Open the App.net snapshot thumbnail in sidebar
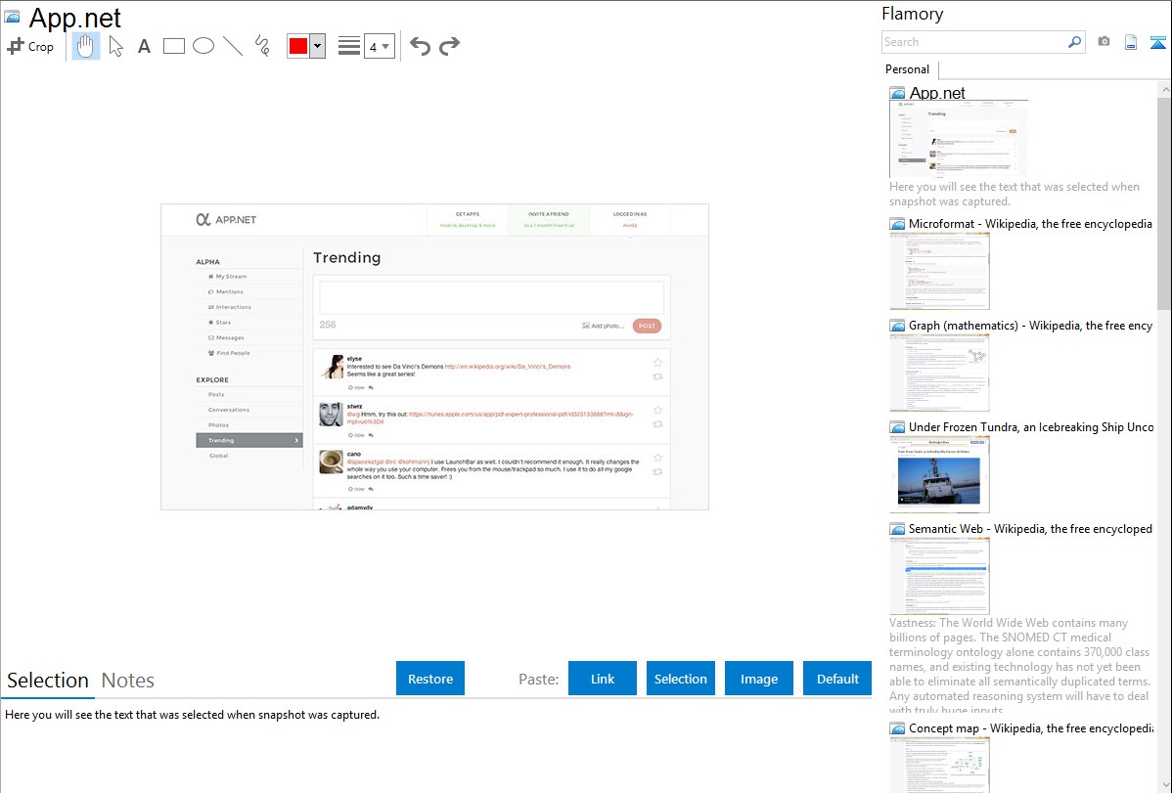Viewport: 1172px width, 793px height. click(958, 139)
